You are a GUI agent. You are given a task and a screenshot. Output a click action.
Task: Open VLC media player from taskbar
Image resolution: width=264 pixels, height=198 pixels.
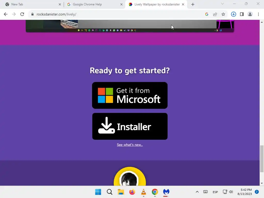[143, 192]
